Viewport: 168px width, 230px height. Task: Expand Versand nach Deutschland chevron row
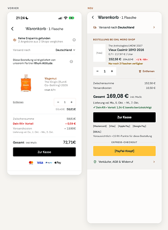click(x=125, y=28)
